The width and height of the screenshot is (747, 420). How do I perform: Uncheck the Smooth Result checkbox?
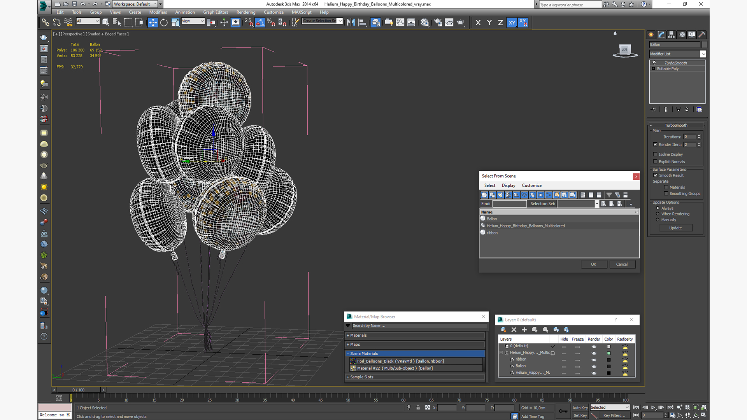click(656, 175)
